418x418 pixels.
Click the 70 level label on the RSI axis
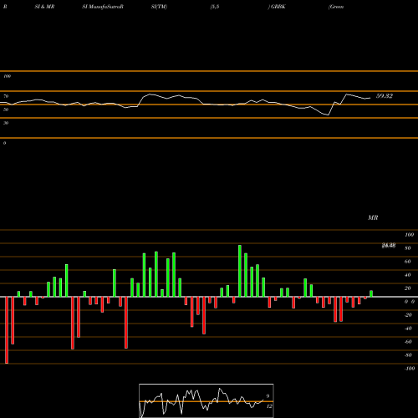(6, 96)
